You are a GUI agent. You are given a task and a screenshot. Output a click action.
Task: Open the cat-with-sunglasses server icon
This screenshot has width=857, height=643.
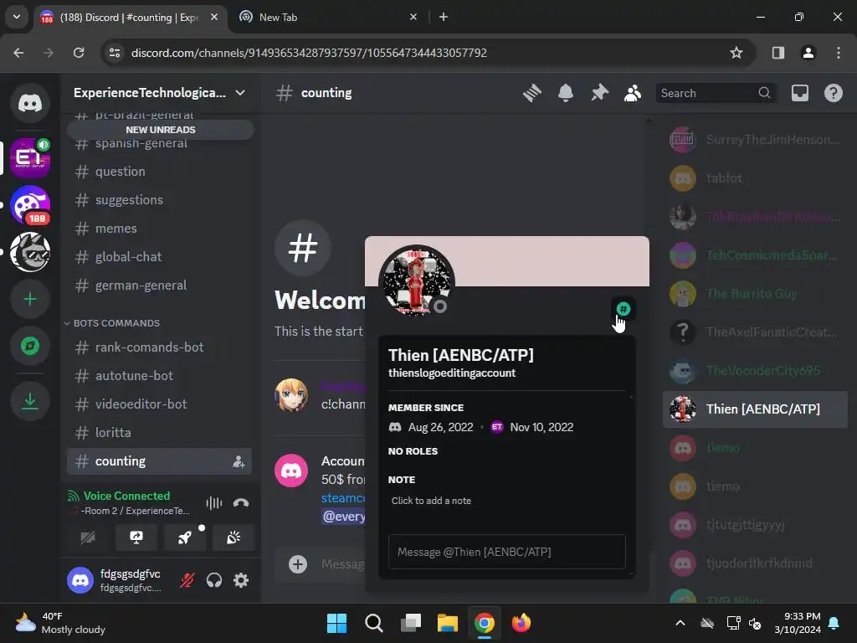(x=30, y=252)
